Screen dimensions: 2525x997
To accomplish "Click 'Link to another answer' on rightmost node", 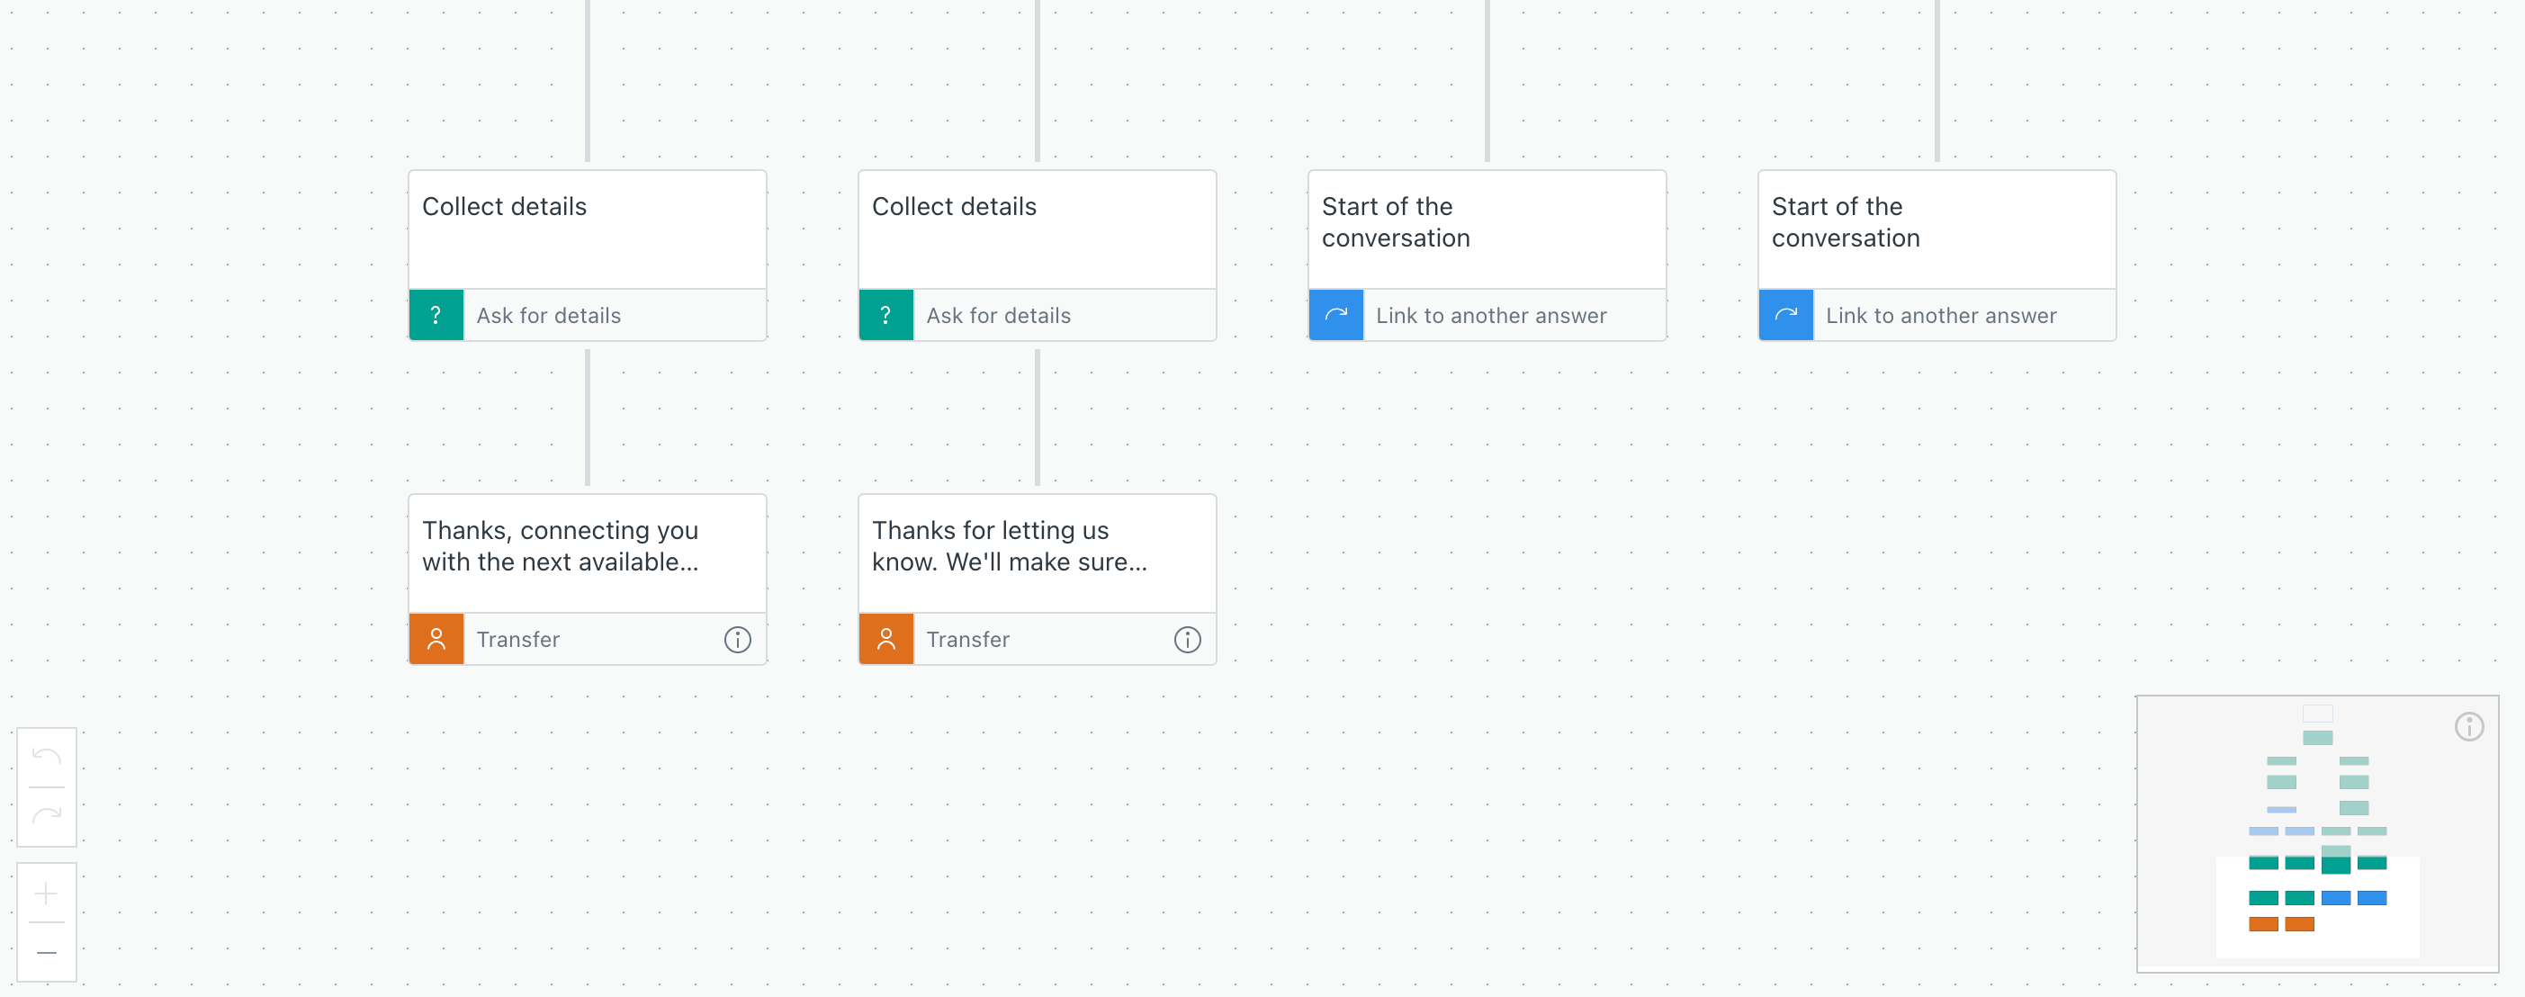I will 1941,316.
